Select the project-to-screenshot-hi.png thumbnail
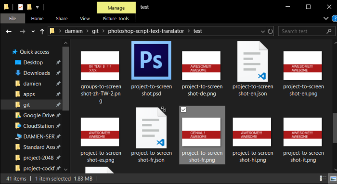 pos(252,132)
